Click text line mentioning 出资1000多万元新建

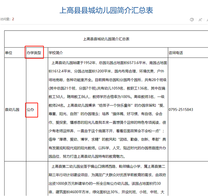[105, 184]
